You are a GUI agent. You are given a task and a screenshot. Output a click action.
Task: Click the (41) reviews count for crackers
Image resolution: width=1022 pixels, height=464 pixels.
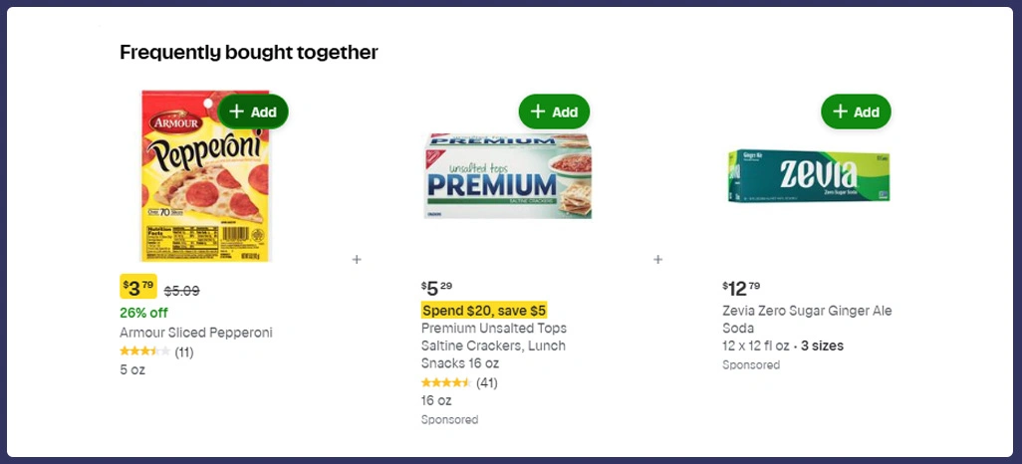coord(486,383)
